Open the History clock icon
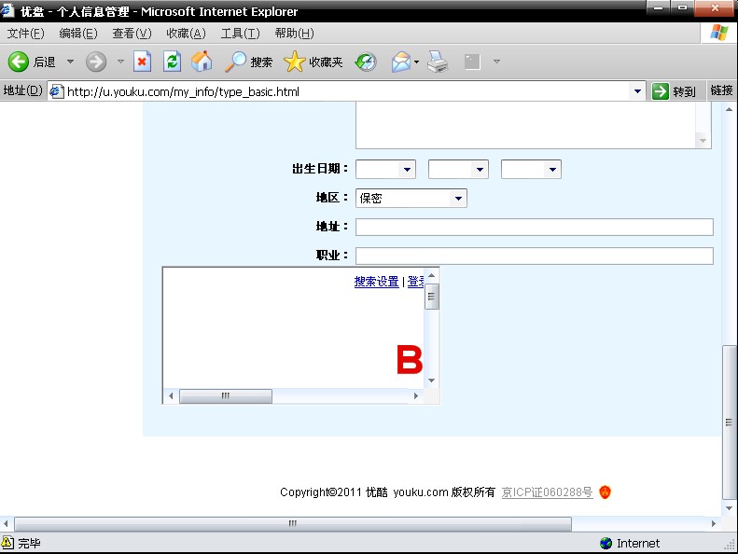 click(x=366, y=62)
